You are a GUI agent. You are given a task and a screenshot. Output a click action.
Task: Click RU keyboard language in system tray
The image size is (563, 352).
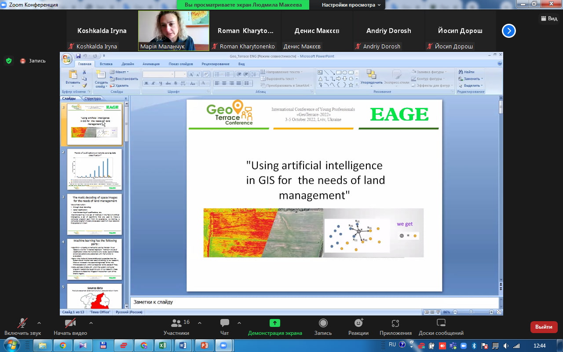392,345
